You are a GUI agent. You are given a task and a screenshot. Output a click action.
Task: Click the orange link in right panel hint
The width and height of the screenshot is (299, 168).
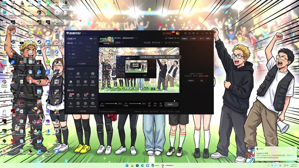[201, 76]
